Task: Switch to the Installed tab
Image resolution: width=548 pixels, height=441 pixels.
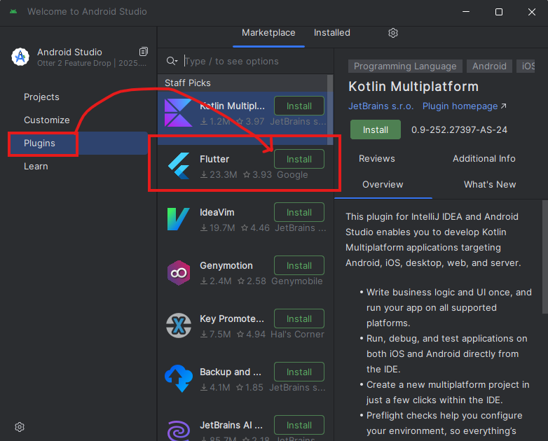Action: 331,33
